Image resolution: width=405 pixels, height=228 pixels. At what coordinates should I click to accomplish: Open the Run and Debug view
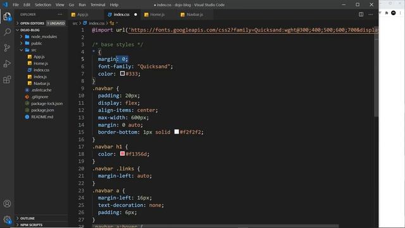click(7, 63)
